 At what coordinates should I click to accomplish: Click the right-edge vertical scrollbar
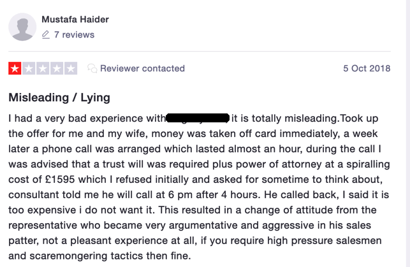(x=408, y=134)
